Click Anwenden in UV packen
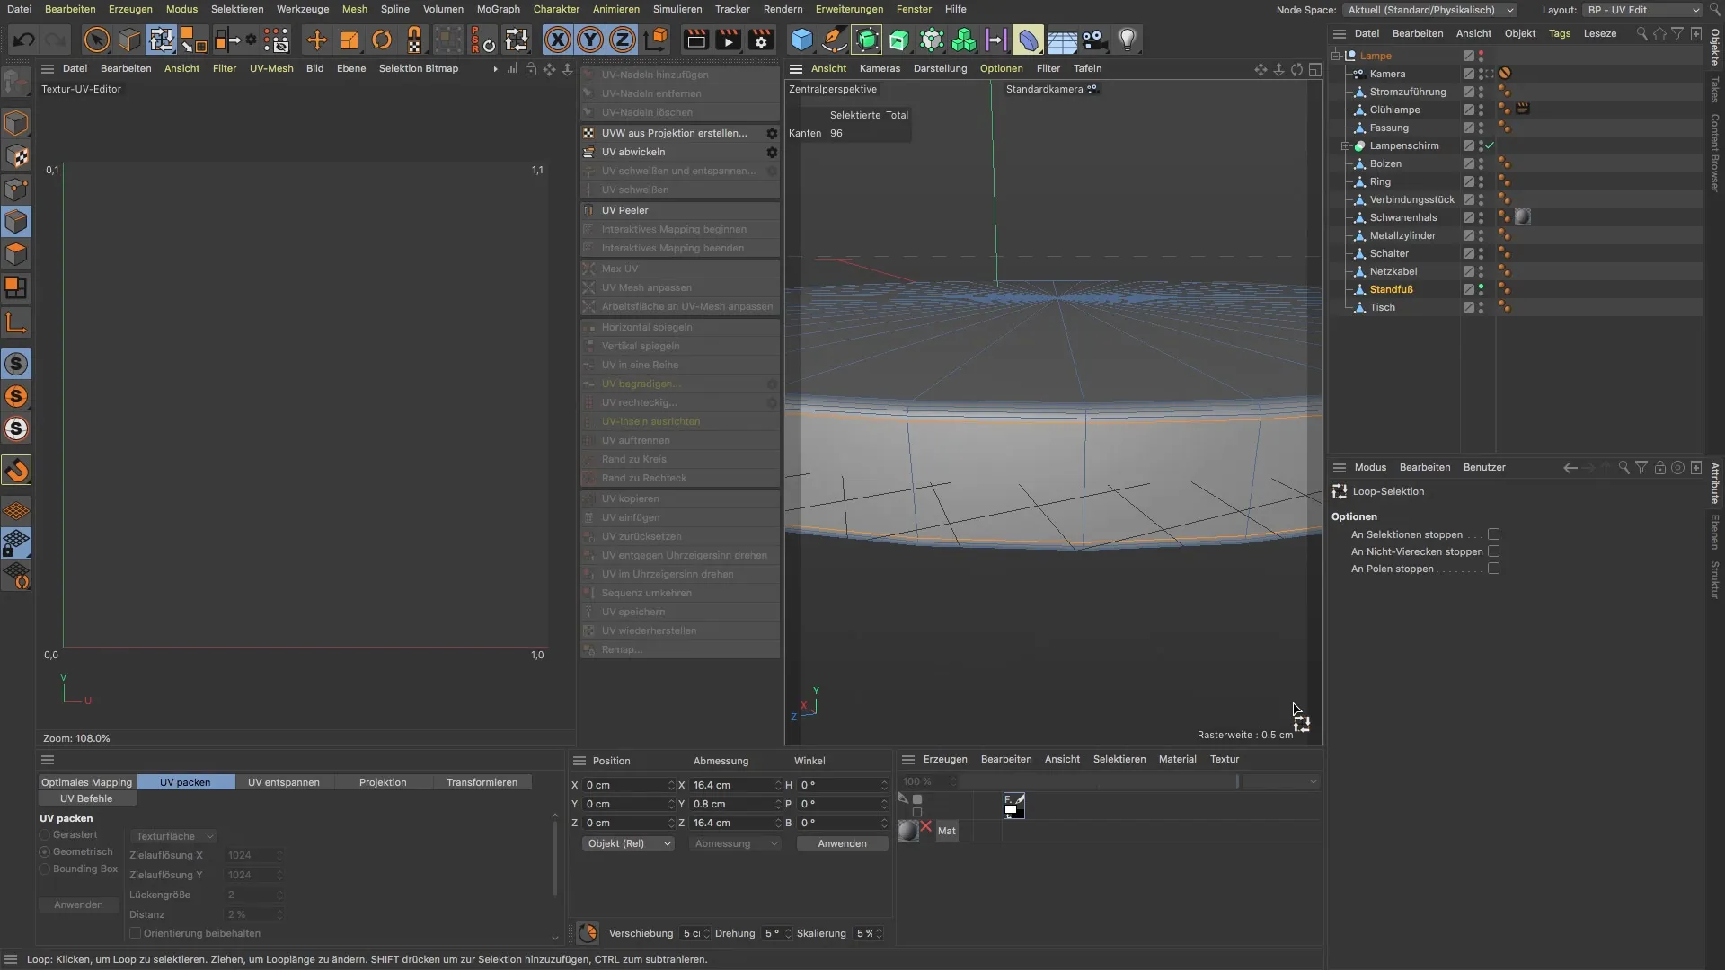 78,904
